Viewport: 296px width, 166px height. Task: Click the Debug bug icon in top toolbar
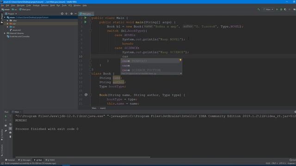(x=281, y=9)
